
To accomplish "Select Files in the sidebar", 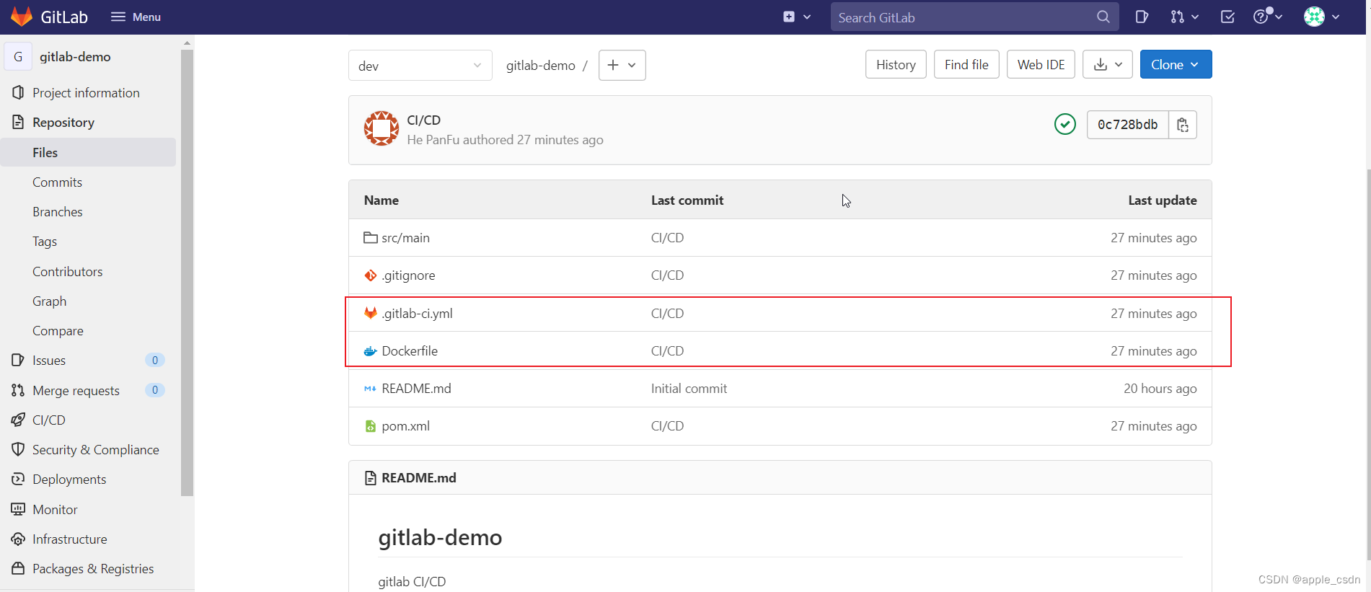I will [88, 152].
